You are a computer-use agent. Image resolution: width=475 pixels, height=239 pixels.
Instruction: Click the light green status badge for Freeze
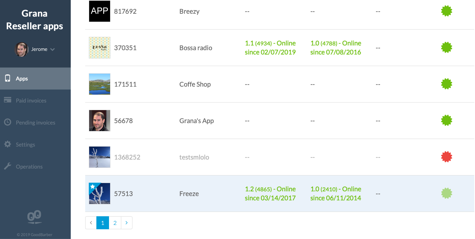[x=446, y=194]
